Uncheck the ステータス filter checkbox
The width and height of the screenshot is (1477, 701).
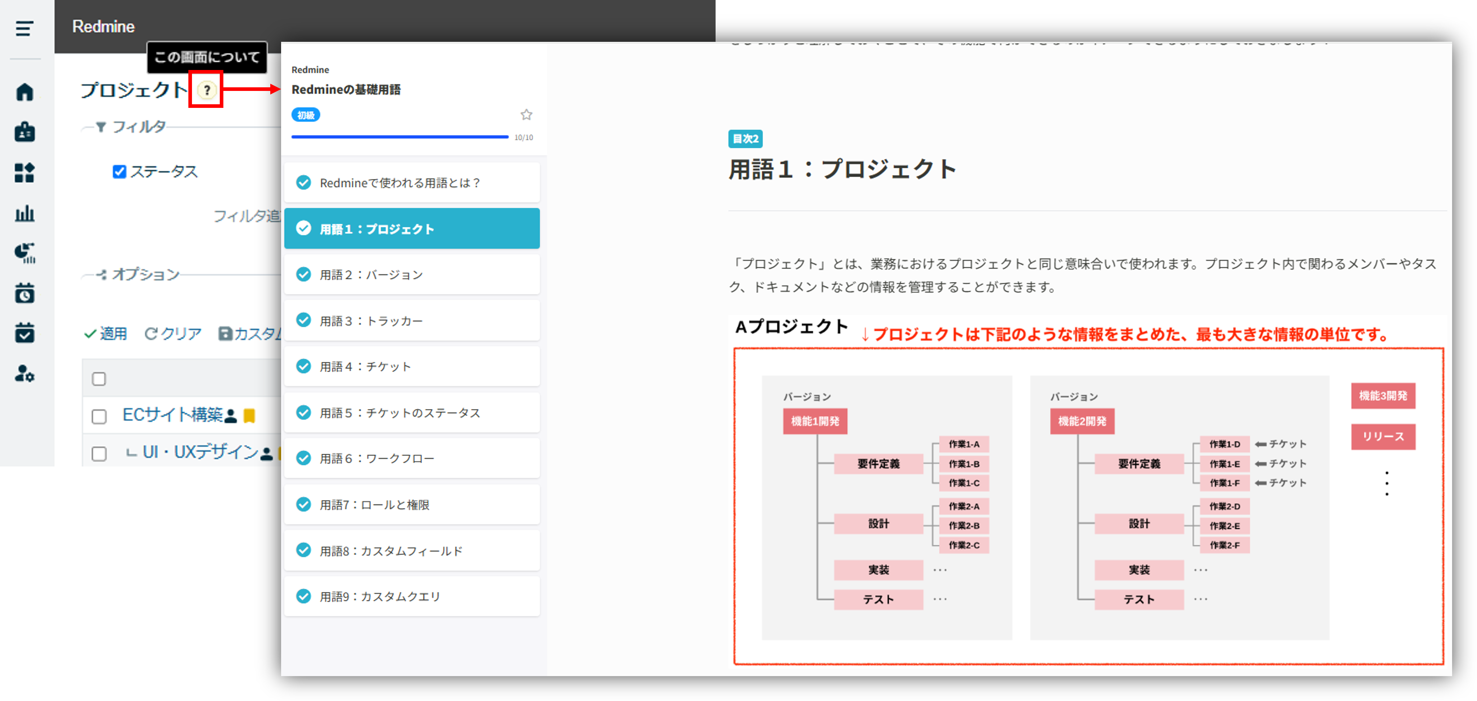pyautogui.click(x=119, y=171)
